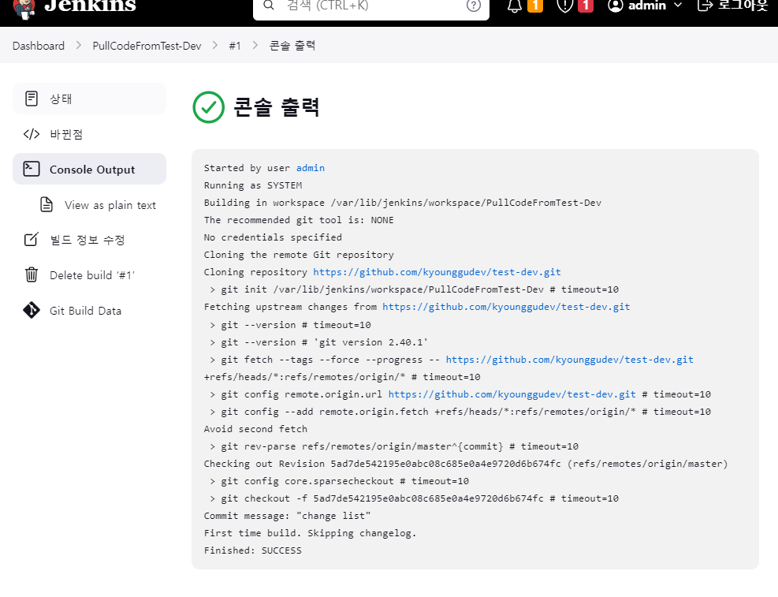Image resolution: width=778 pixels, height=597 pixels.
Task: Click the git checkout -f command line
Action: (414, 498)
